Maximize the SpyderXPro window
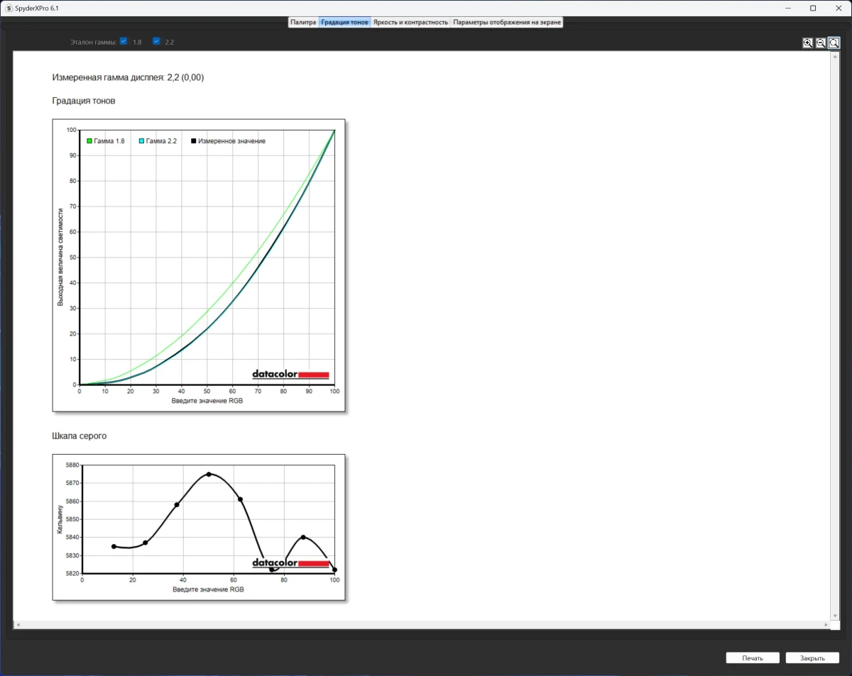 pyautogui.click(x=813, y=8)
